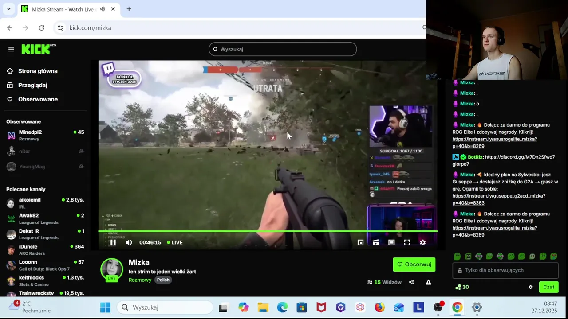Open the channel points balance showing 10
This screenshot has height=319, width=568.
pyautogui.click(x=462, y=287)
